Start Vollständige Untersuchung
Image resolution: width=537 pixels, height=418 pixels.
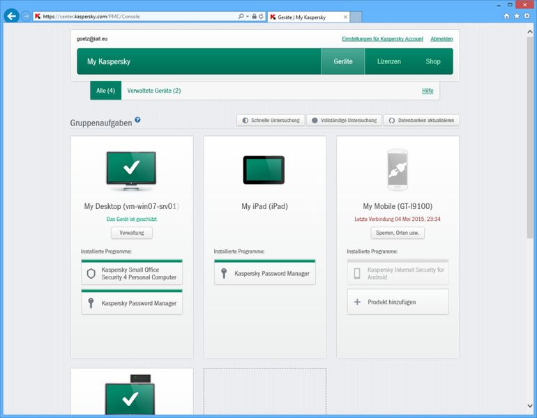click(344, 120)
